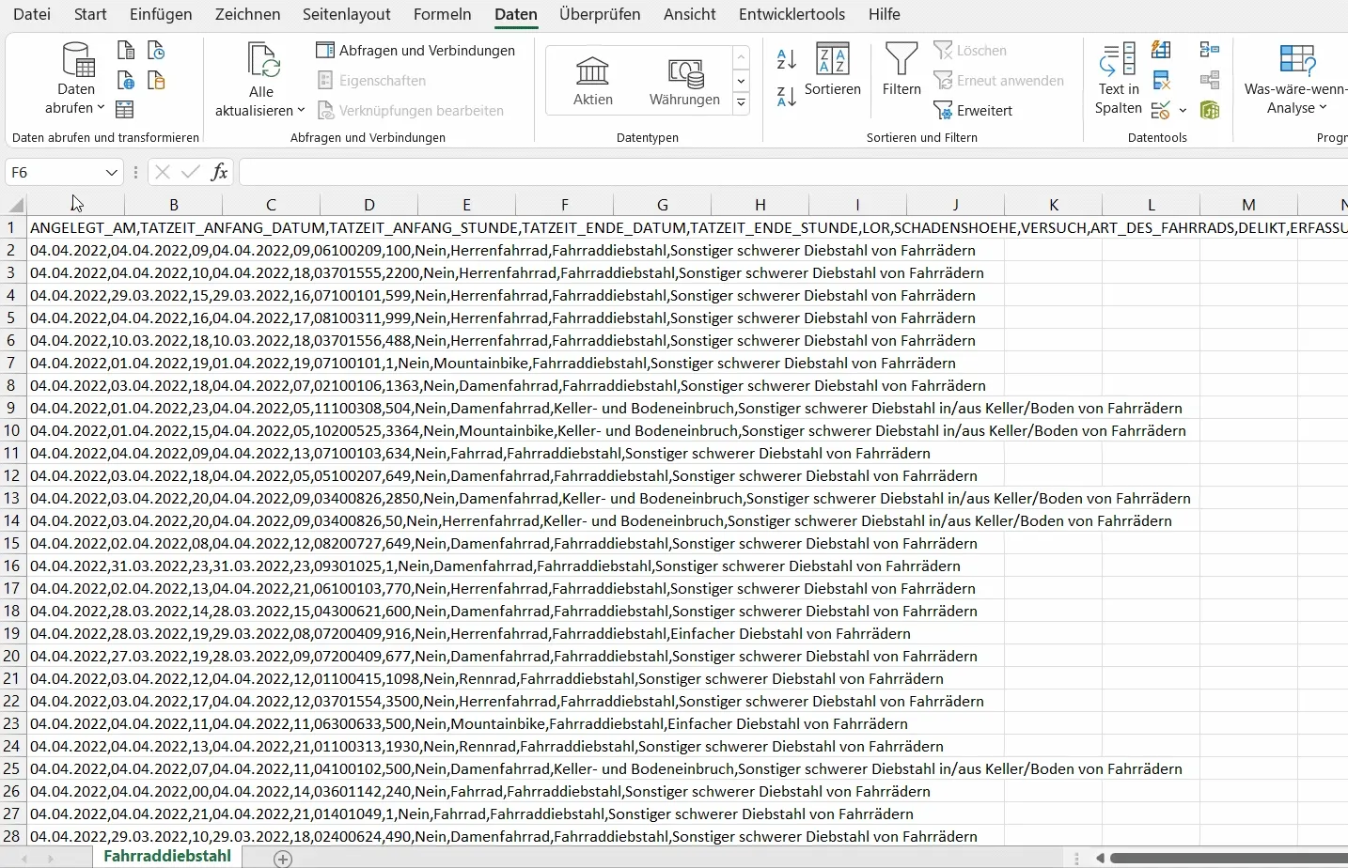
Task: Open Was-wäre-wenn-Analyse menu
Action: (1297, 79)
